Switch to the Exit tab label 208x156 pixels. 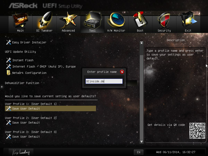click(x=188, y=31)
